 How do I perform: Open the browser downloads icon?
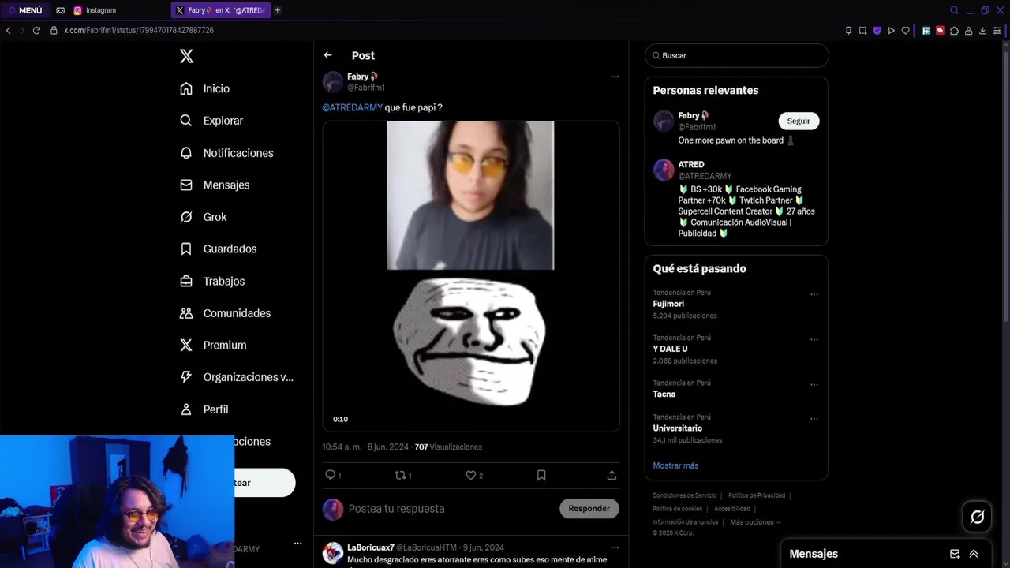coord(982,30)
